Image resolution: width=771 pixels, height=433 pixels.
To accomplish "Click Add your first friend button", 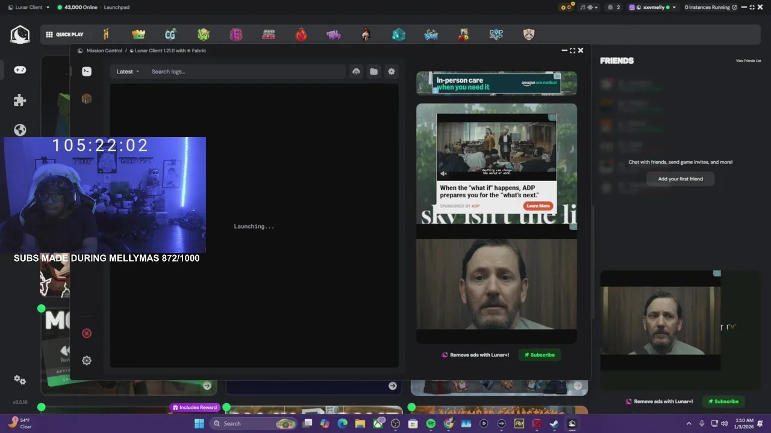I will click(x=680, y=179).
